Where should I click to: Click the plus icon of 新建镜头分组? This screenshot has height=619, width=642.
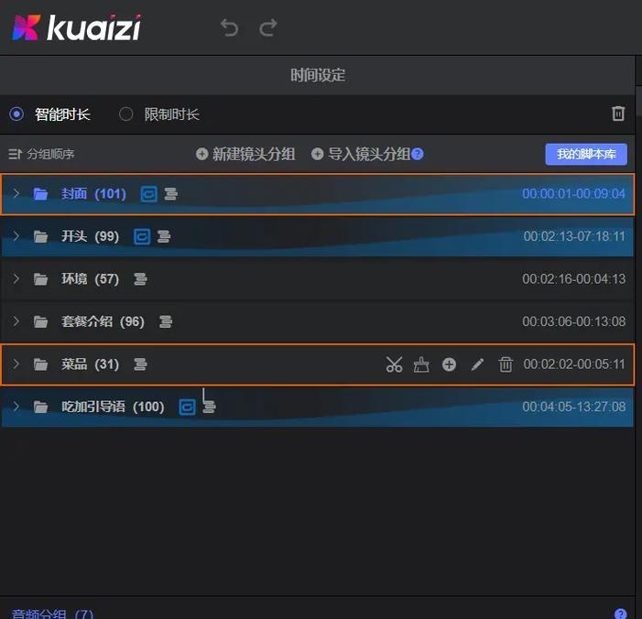[x=201, y=154]
